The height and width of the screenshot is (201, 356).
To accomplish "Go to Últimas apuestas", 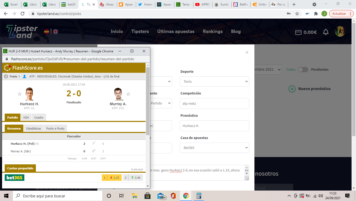I will point(176,31).
